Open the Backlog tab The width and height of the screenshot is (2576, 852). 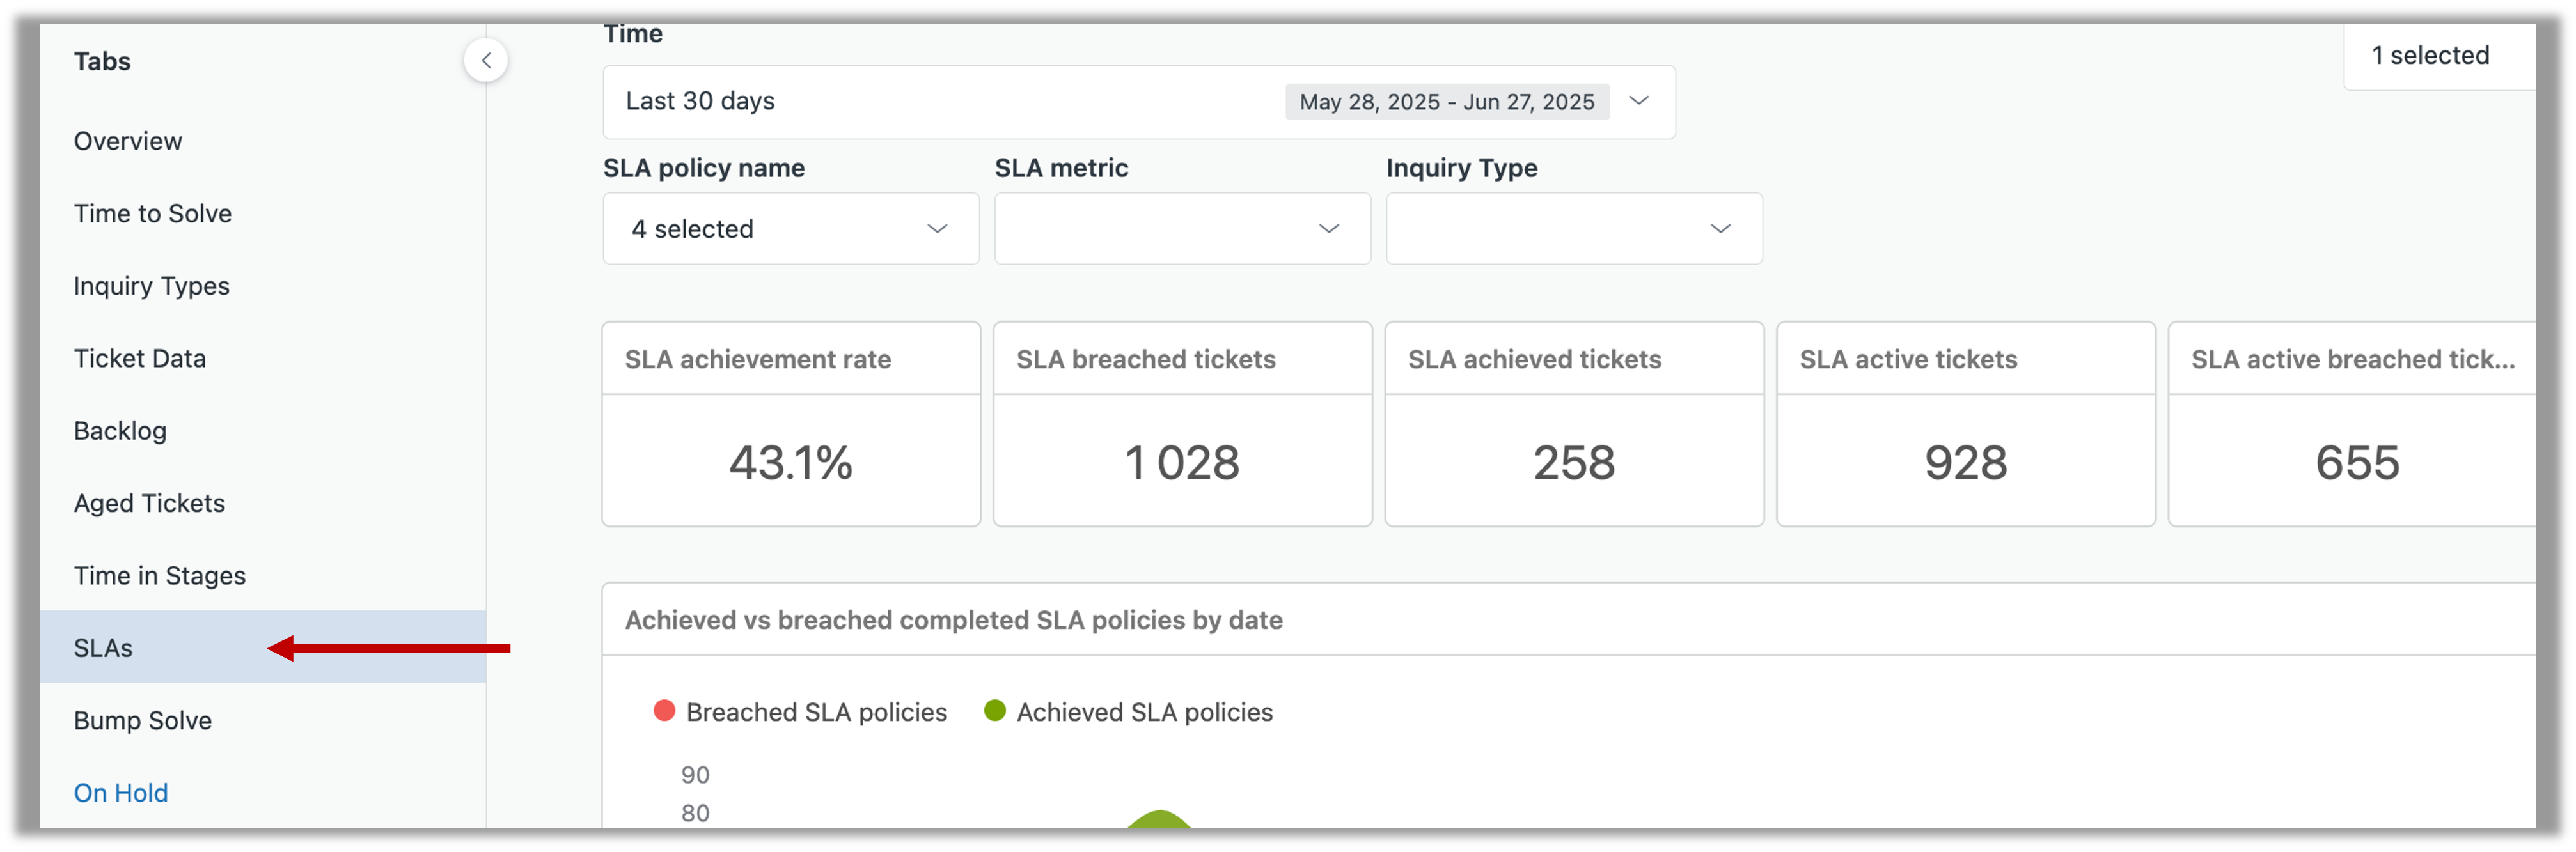(x=120, y=431)
